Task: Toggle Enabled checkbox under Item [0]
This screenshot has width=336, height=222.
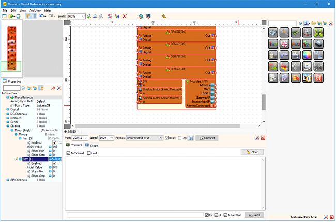Action: (x=55, y=142)
